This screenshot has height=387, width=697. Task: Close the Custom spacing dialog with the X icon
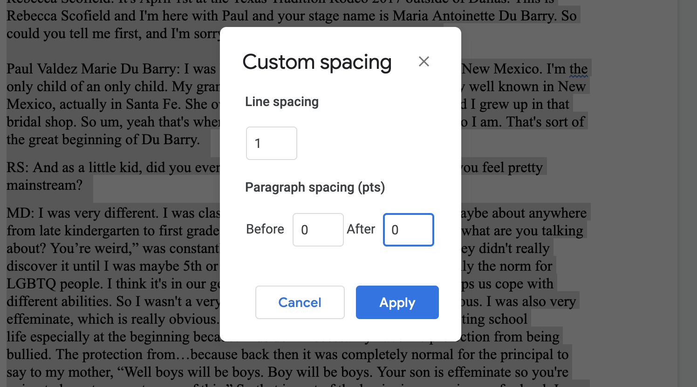coord(424,61)
